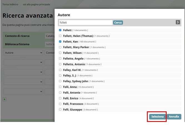
Task: Open the last empty search field dropdown
Action: pyautogui.click(x=23, y=91)
